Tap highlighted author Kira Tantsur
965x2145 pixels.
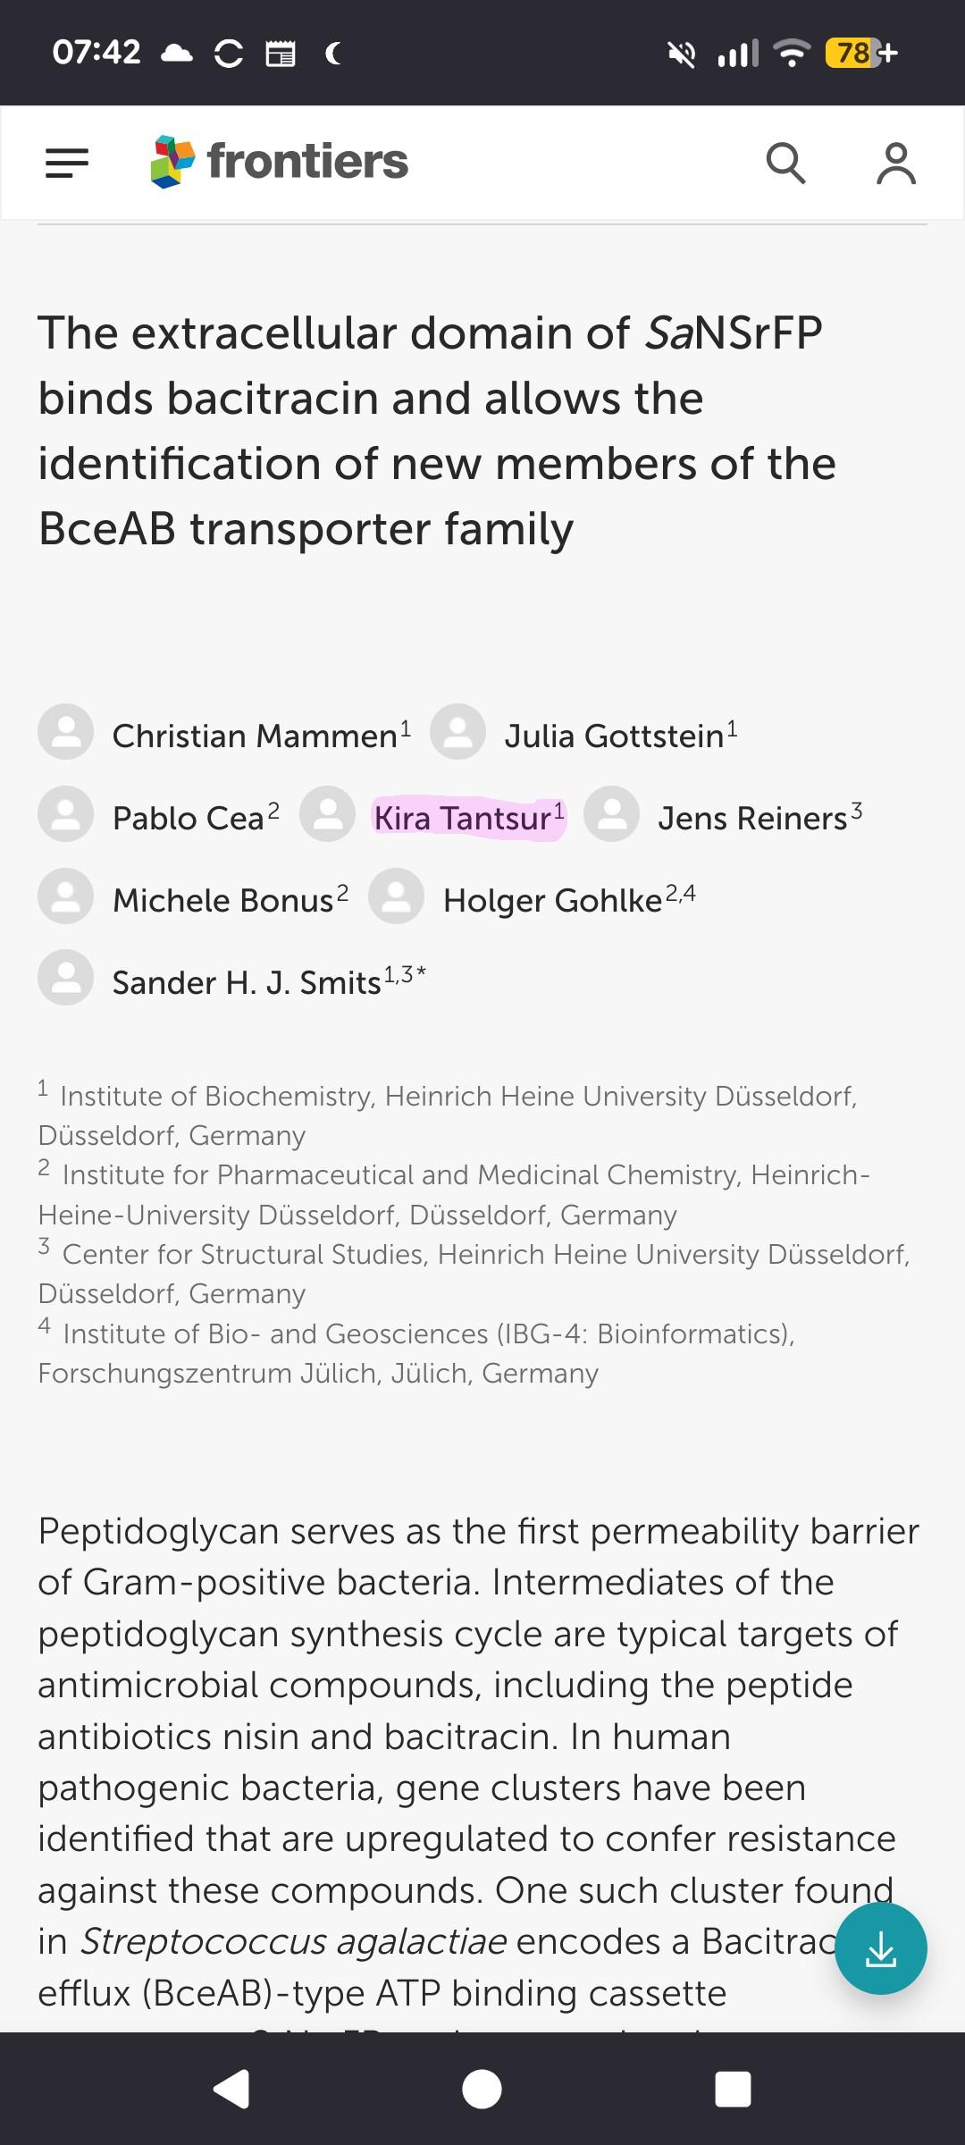pyautogui.click(x=463, y=819)
